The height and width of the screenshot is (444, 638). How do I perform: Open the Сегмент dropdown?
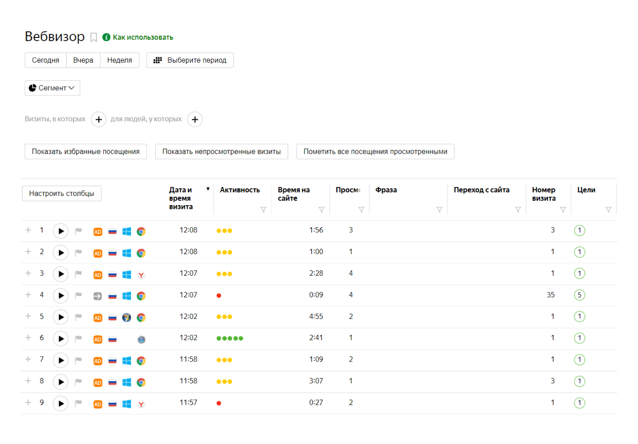click(52, 88)
